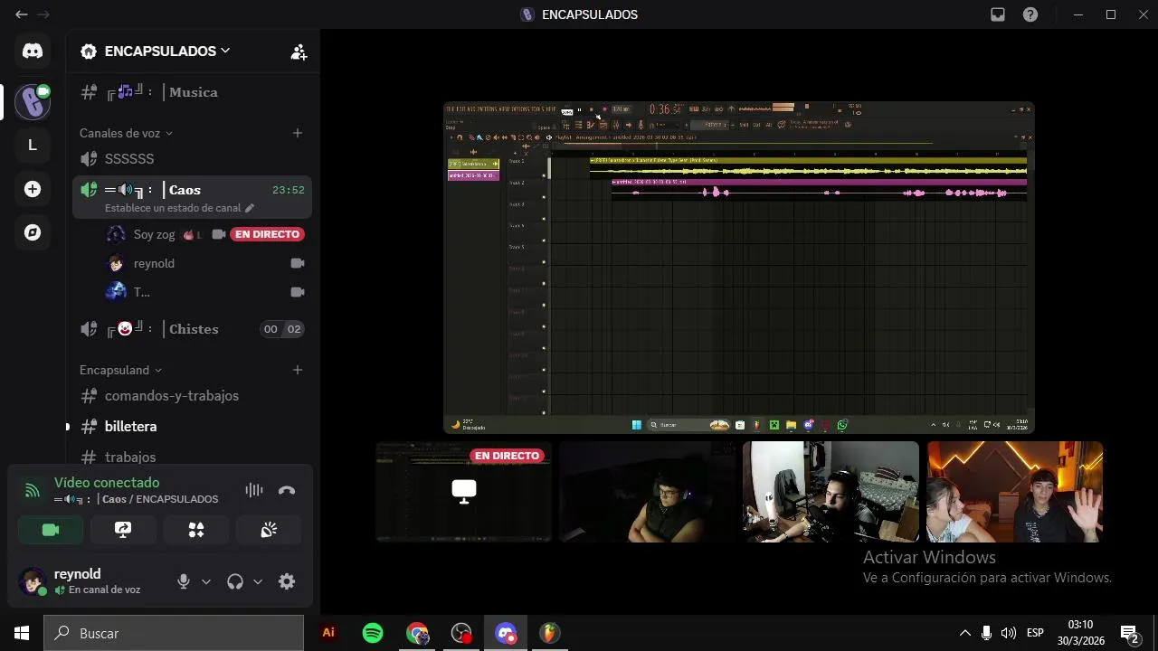Share your screen button
The height and width of the screenshot is (651, 1158).
pos(123,530)
